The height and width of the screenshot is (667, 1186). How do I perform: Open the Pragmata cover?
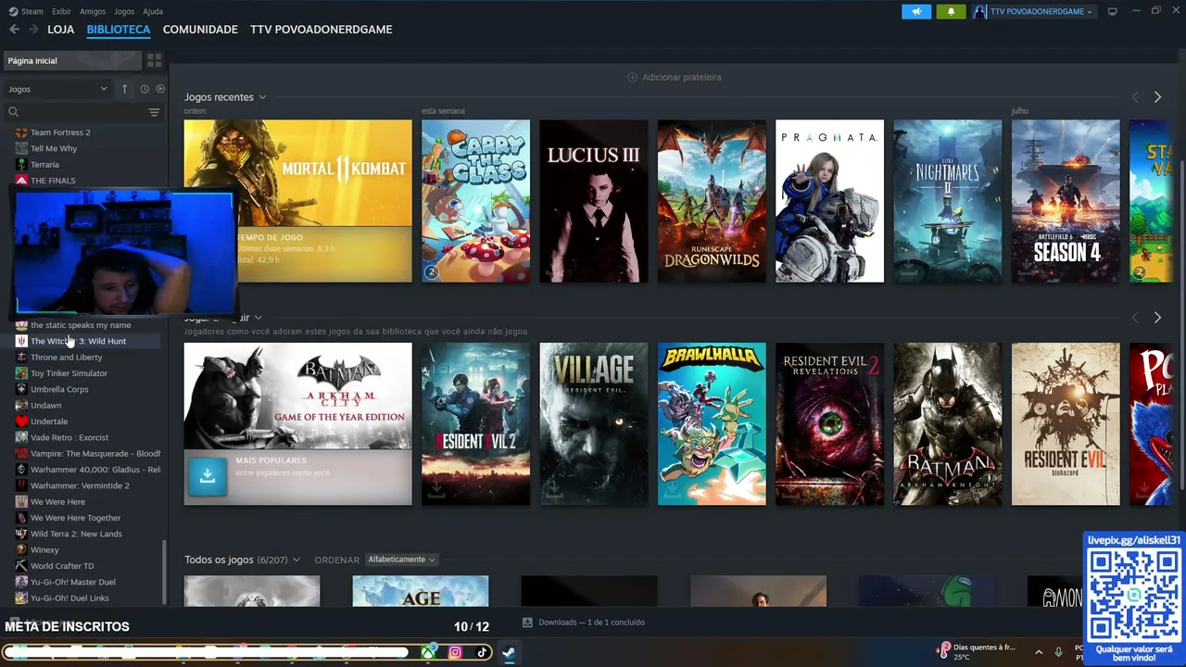(829, 201)
